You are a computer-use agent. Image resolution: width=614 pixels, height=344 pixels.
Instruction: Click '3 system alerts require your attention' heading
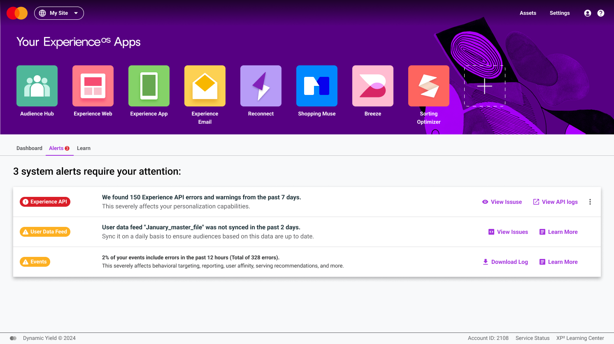(97, 171)
